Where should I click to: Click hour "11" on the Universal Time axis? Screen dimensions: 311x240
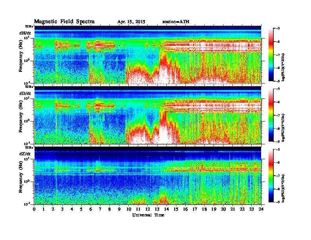(x=138, y=209)
